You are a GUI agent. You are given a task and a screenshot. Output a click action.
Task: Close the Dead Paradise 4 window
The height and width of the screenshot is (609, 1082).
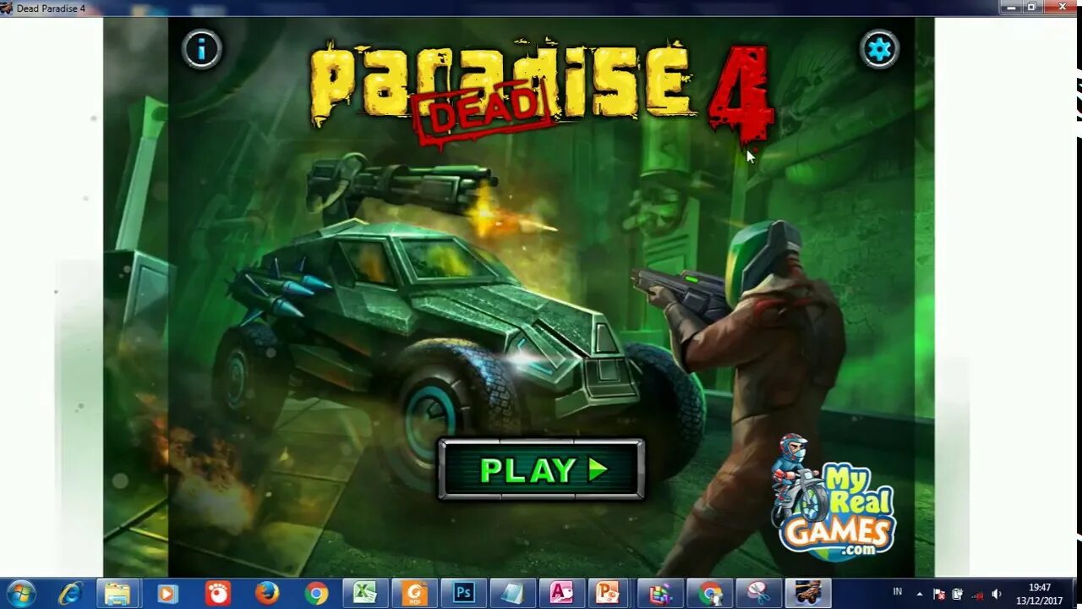[1062, 7]
